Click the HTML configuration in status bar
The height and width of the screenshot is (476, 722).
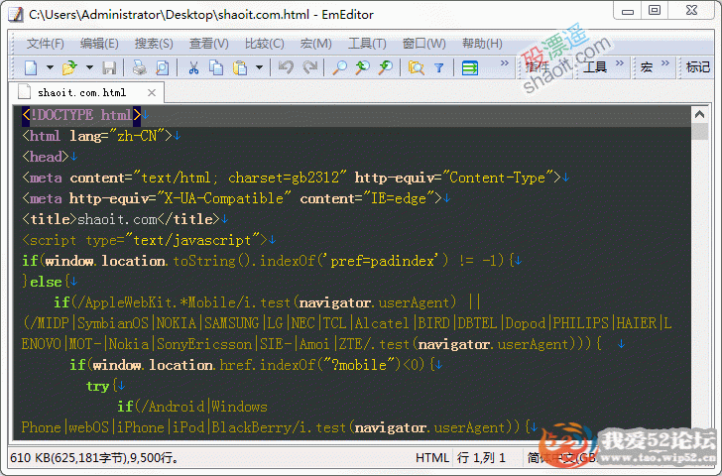click(x=432, y=457)
